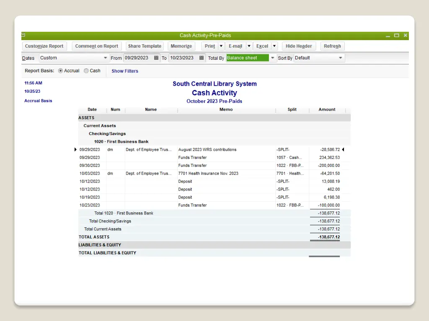Click the Memo column header
This screenshot has height=321, width=429.
(226, 110)
